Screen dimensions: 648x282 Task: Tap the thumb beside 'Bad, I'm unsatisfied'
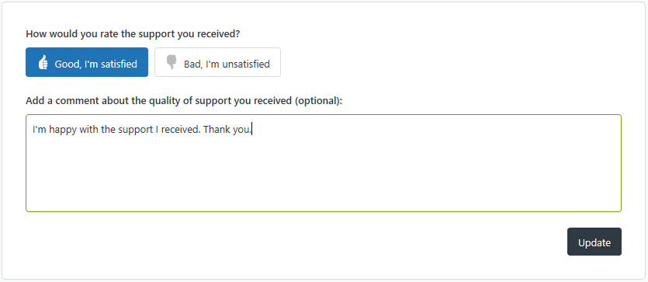(x=172, y=62)
